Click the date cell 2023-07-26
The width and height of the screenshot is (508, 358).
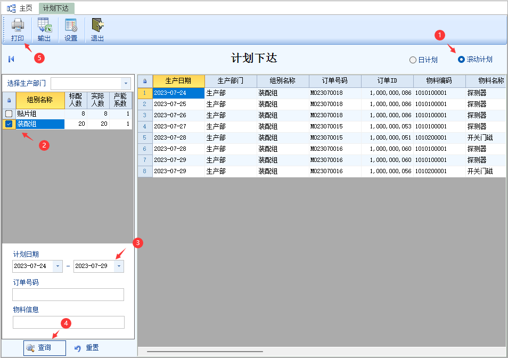pyautogui.click(x=178, y=115)
